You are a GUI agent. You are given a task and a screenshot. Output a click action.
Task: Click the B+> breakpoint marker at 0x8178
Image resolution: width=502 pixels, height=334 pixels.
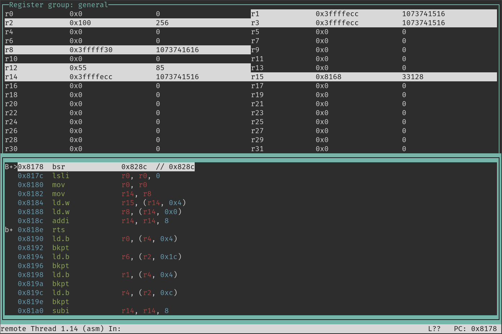[x=11, y=167]
